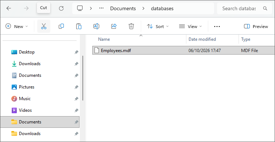
Task: Open the Sort options menu
Action: click(158, 27)
